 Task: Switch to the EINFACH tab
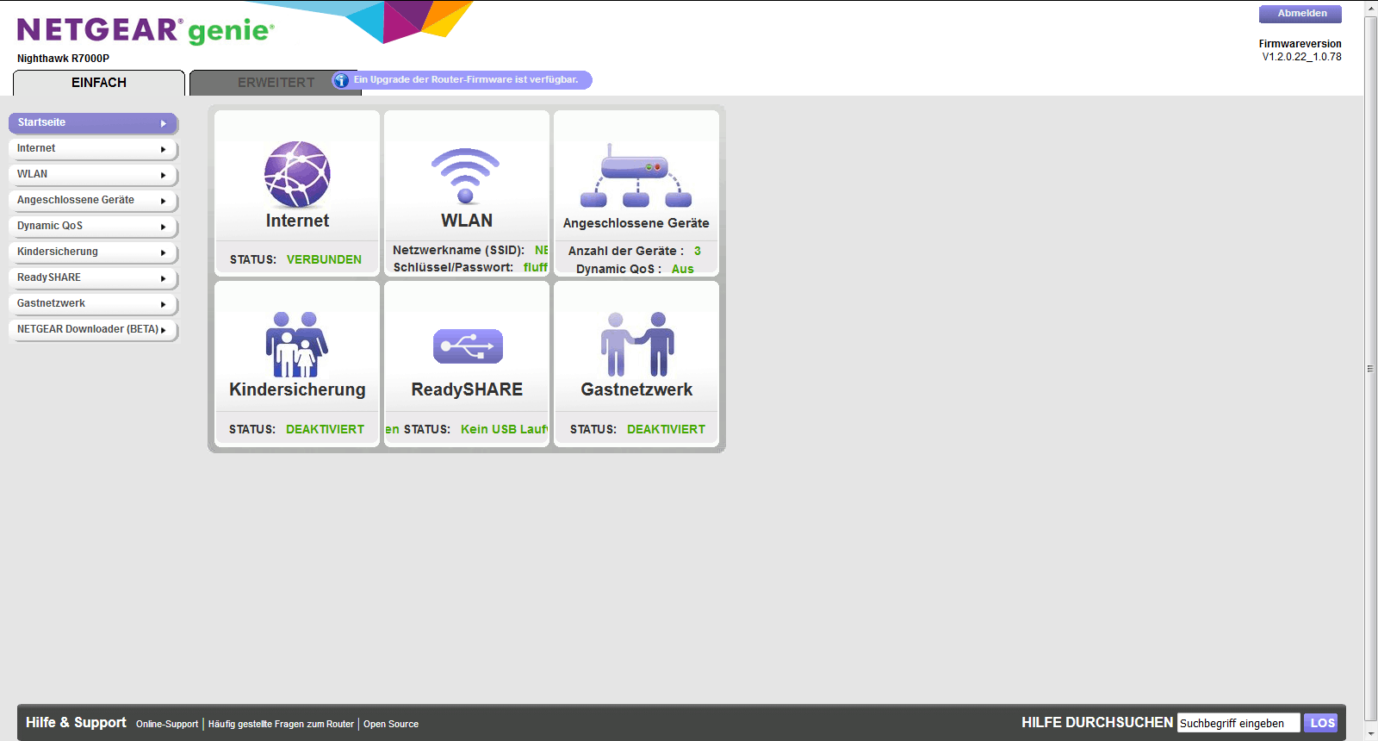[x=99, y=83]
